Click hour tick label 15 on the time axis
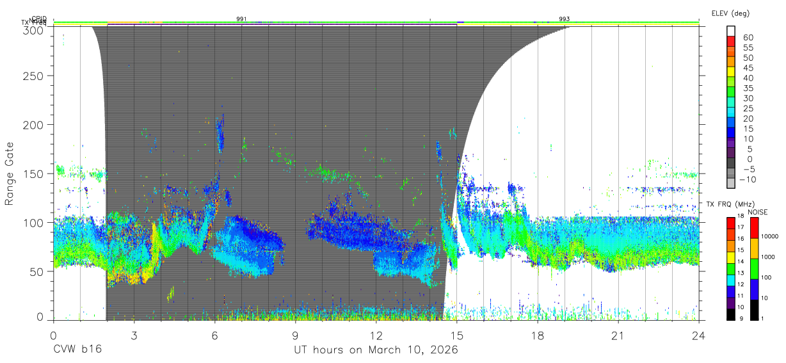The image size is (786, 363). (457, 335)
